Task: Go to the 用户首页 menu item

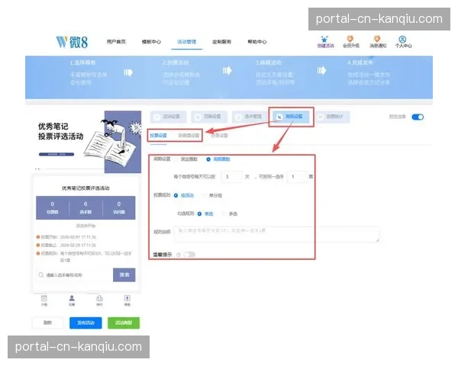Action: 116,42
